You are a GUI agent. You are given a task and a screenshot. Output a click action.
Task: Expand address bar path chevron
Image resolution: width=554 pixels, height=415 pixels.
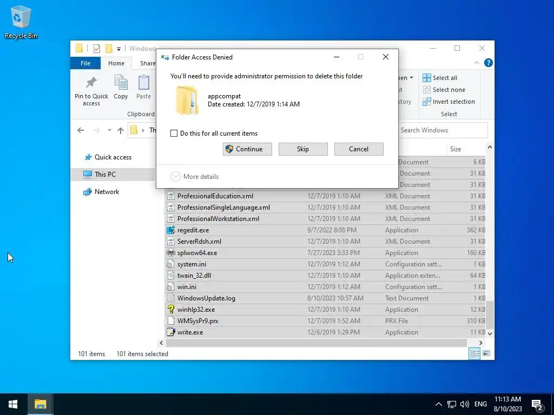point(143,130)
